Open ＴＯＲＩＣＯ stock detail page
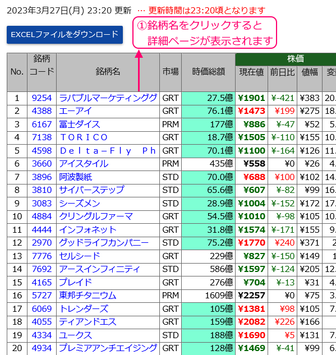The height and width of the screenshot is (355, 336). point(84,137)
